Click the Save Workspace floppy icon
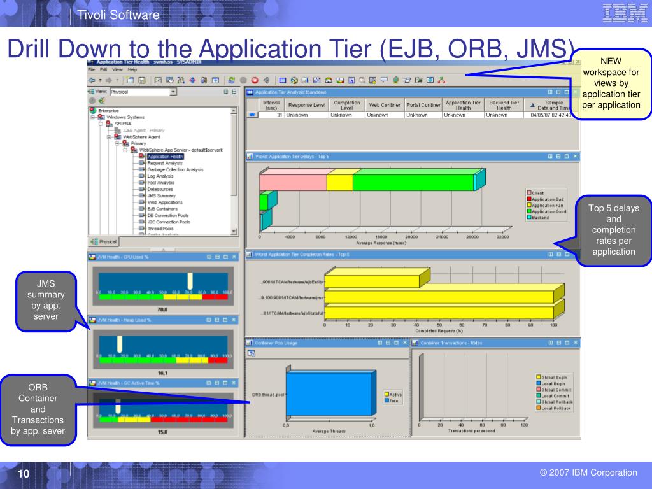The width and height of the screenshot is (652, 489). tap(142, 80)
